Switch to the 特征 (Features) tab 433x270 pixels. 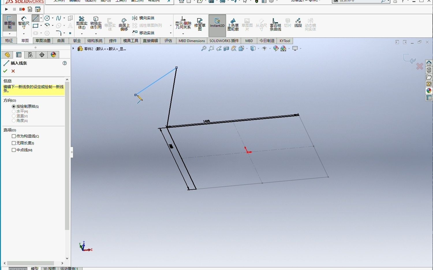point(9,41)
